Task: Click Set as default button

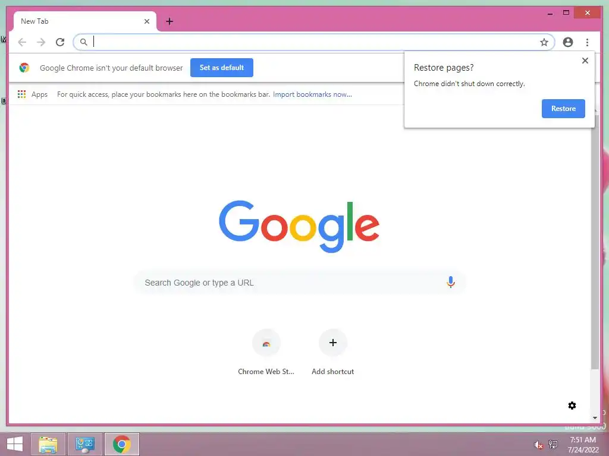Action: coord(222,68)
